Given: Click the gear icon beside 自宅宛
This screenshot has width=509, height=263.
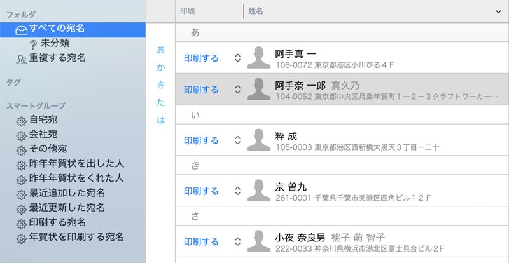Looking at the screenshot, I should point(22,121).
